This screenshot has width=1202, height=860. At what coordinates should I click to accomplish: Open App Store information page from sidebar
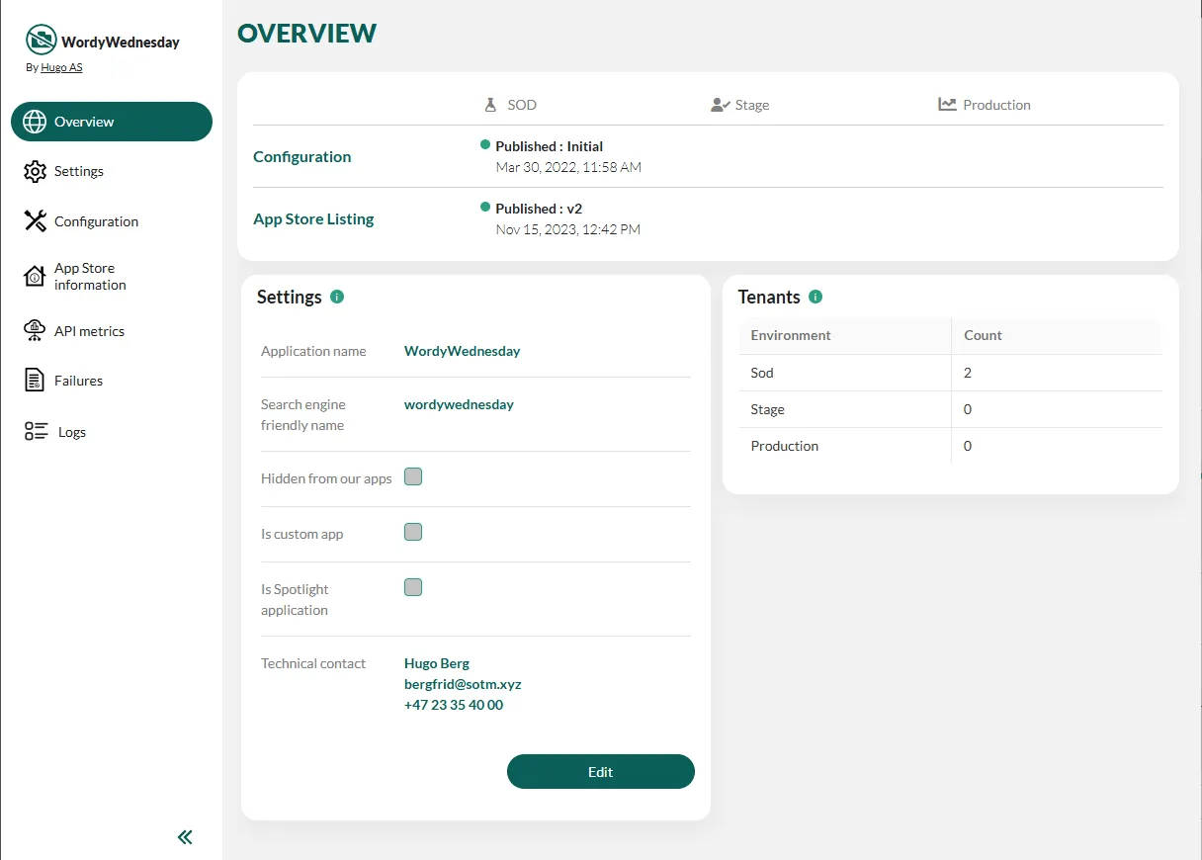(90, 277)
